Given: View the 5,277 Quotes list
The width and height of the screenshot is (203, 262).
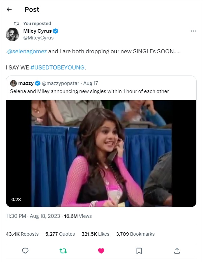Looking at the screenshot, I should click(x=60, y=234).
